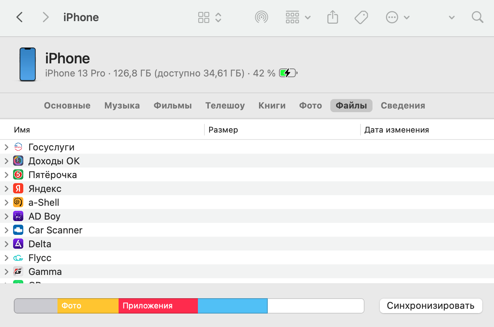
Task: Click the Delta app icon
Action: click(18, 244)
